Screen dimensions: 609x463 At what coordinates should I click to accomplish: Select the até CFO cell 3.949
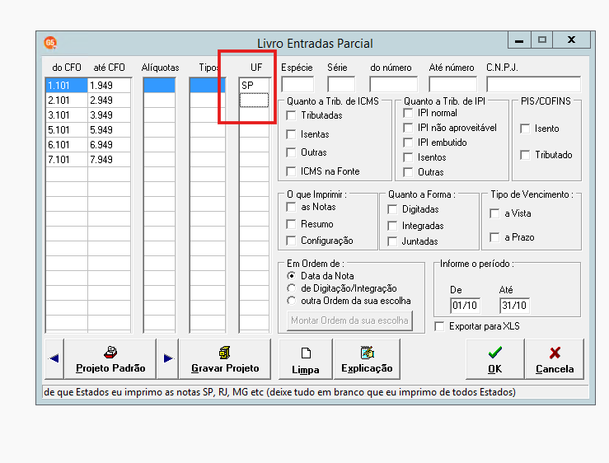pyautogui.click(x=109, y=115)
